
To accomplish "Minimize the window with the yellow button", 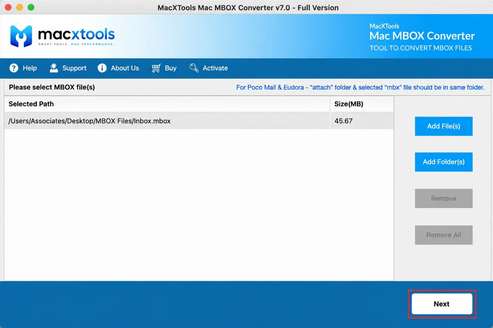I will (x=20, y=7).
